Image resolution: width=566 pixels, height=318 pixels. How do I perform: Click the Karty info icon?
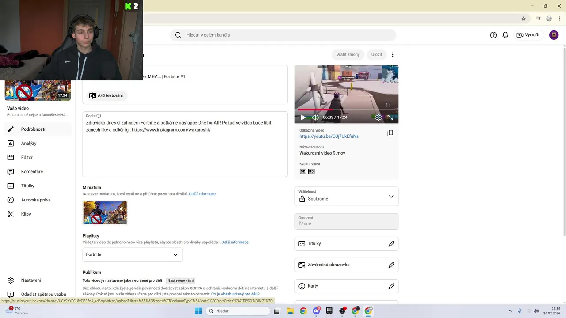302,286
